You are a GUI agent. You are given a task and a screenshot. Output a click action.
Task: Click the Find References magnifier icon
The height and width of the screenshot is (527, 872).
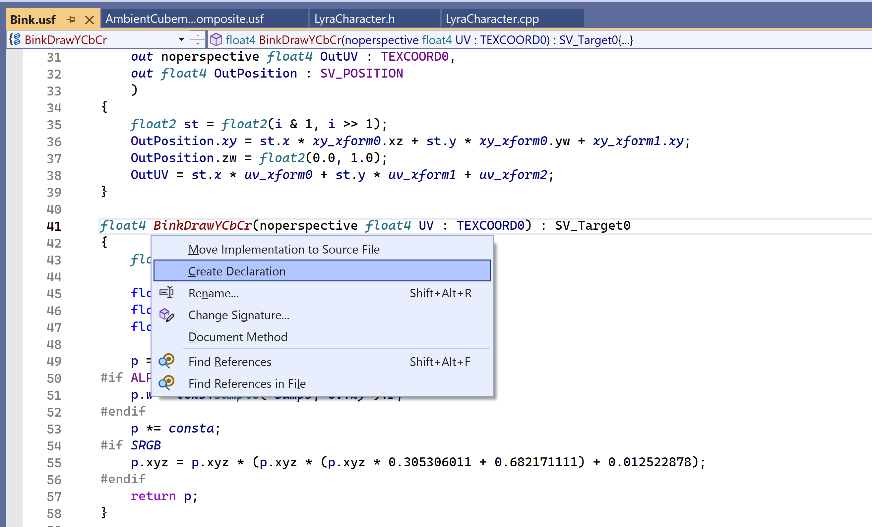coord(166,361)
